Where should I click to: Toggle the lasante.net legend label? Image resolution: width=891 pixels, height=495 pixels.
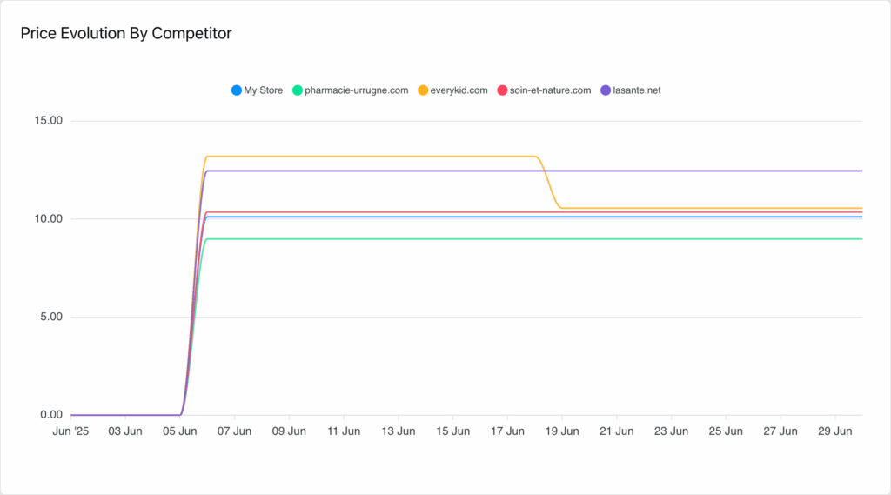(636, 90)
